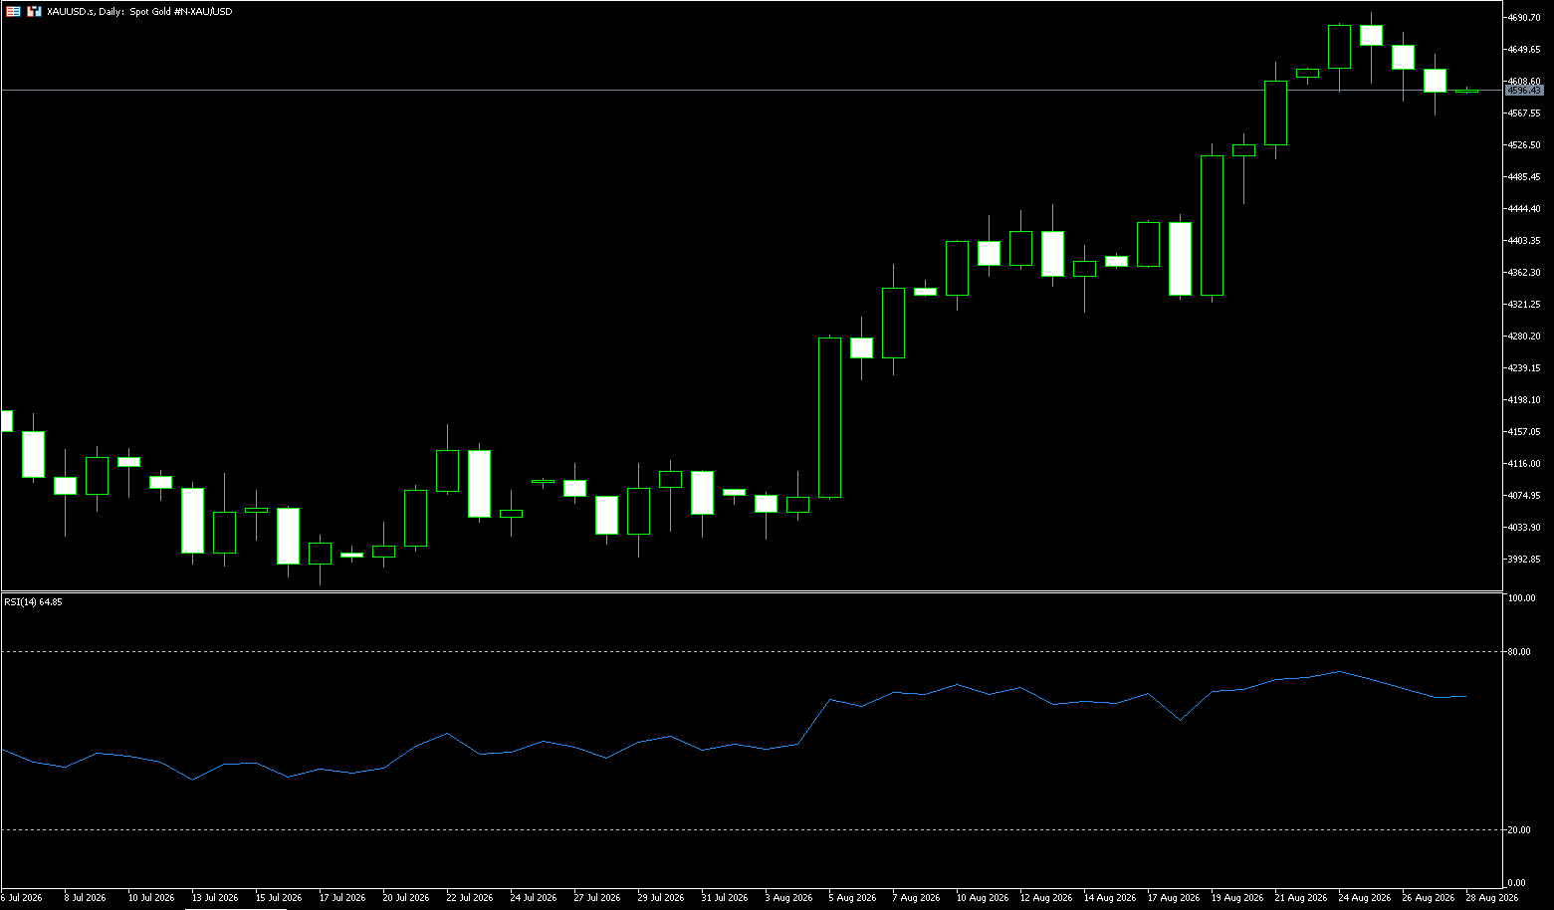This screenshot has height=910, width=1554.
Task: Click the RSI 100.00 scale label
Action: click(1522, 598)
